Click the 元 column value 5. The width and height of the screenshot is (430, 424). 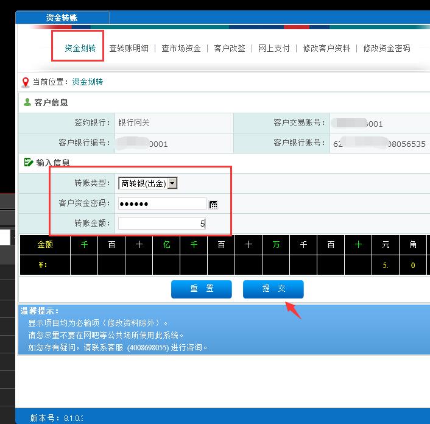click(386, 265)
